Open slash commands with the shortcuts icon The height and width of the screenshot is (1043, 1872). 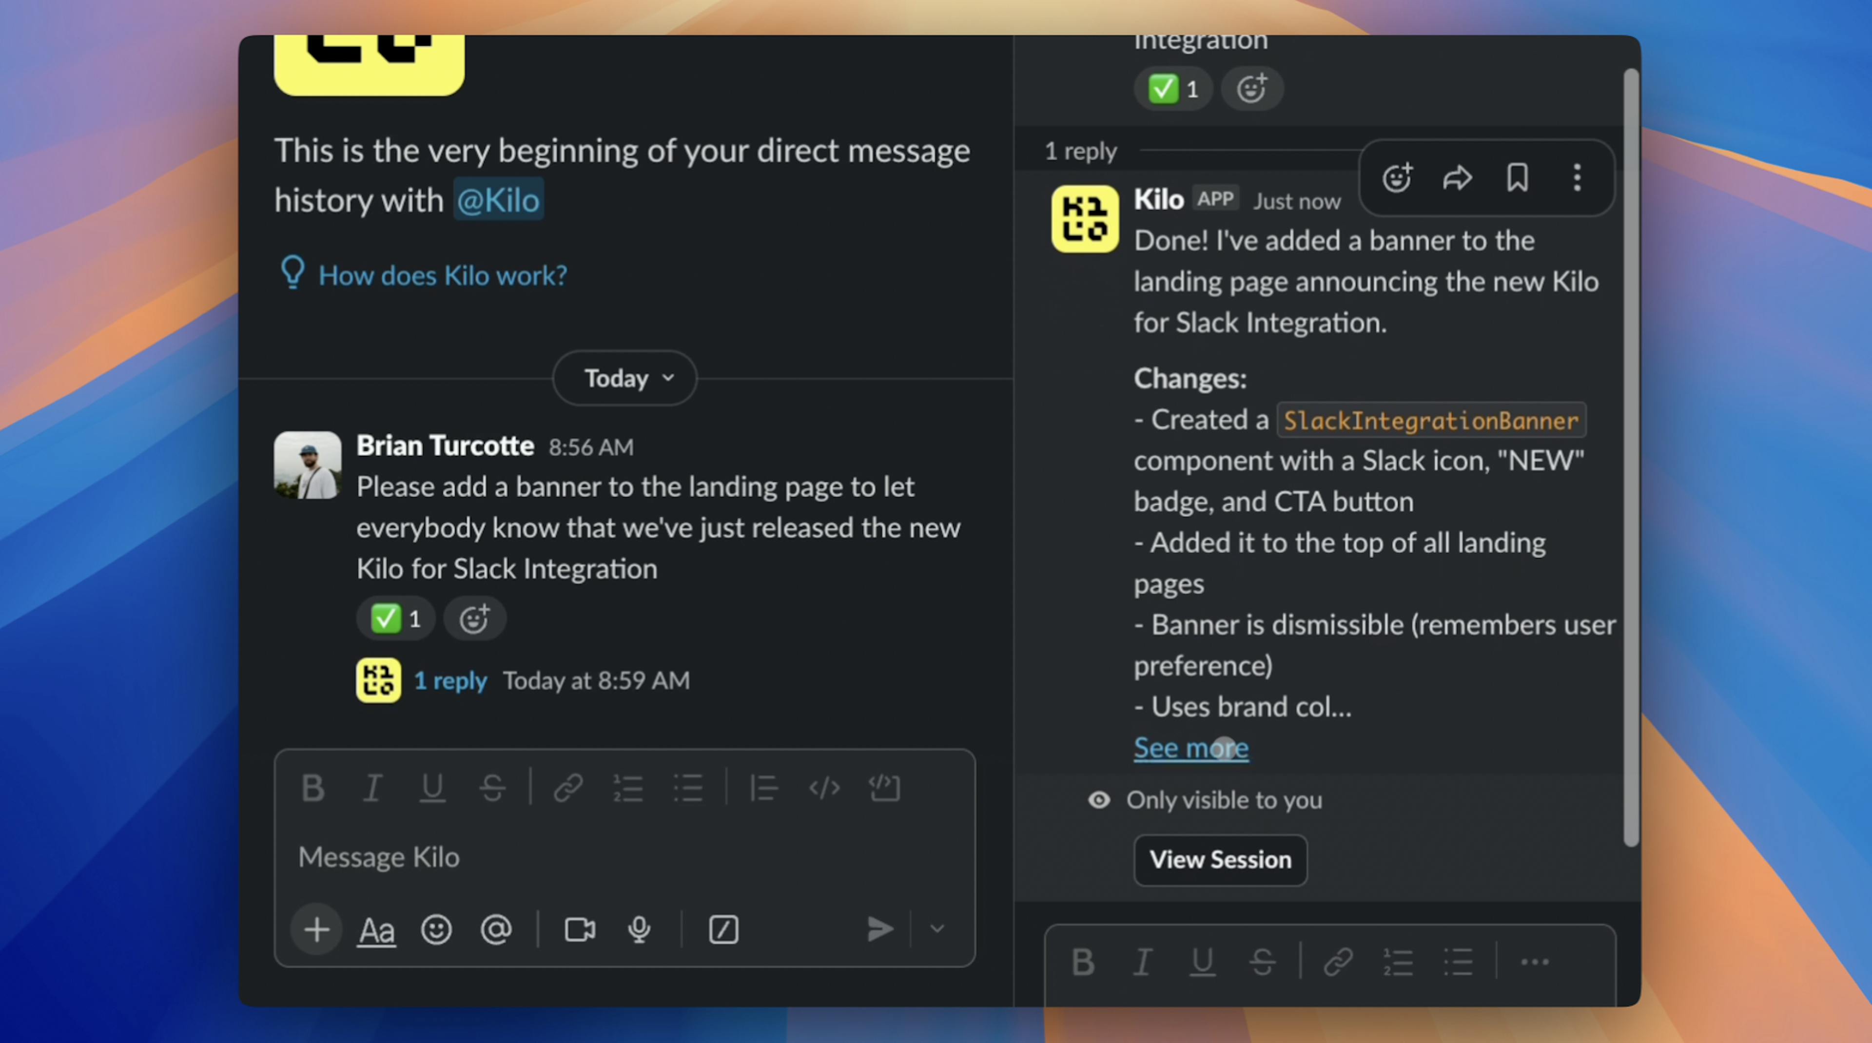pos(724,930)
